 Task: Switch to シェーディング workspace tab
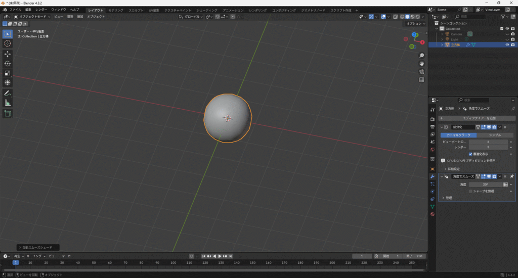point(207,10)
